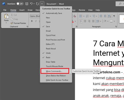Screen dimensions: 124x100
Task: Select Justify alignment
Action: coord(93,21)
